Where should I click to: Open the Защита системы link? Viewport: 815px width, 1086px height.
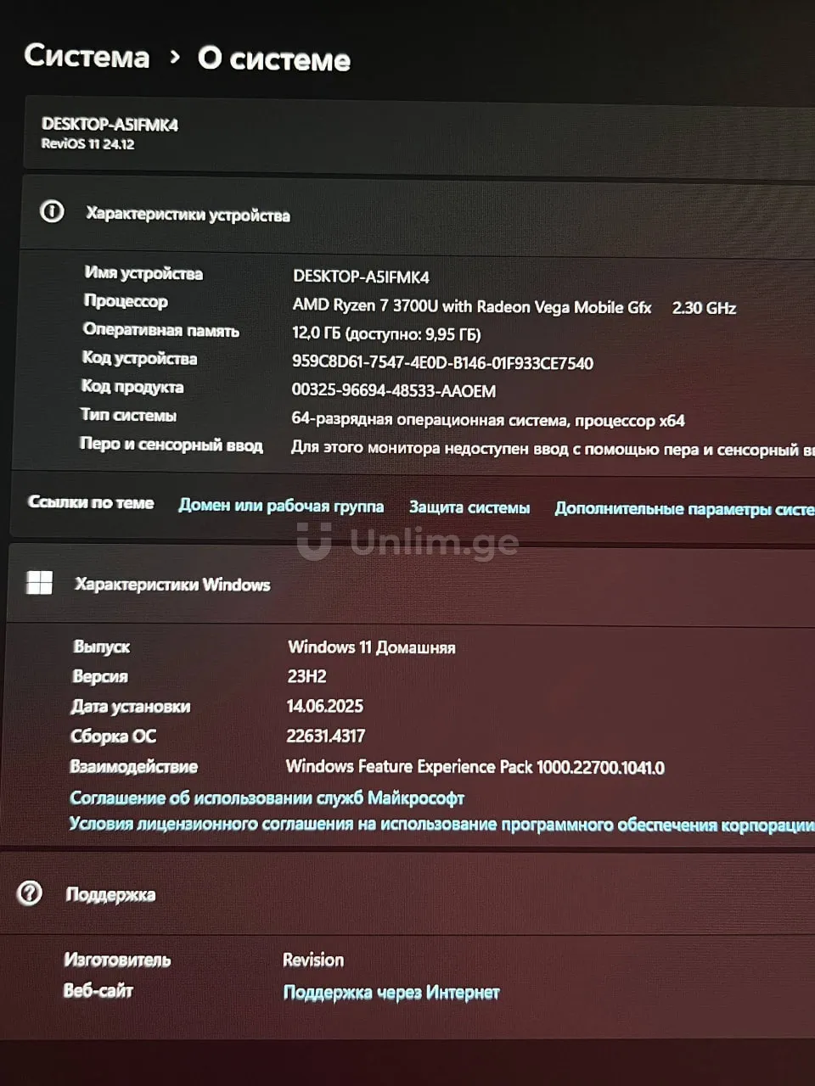point(469,507)
